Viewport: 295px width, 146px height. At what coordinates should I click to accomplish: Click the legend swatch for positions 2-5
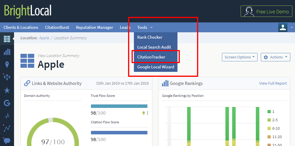pyautogui.click(x=269, y=120)
